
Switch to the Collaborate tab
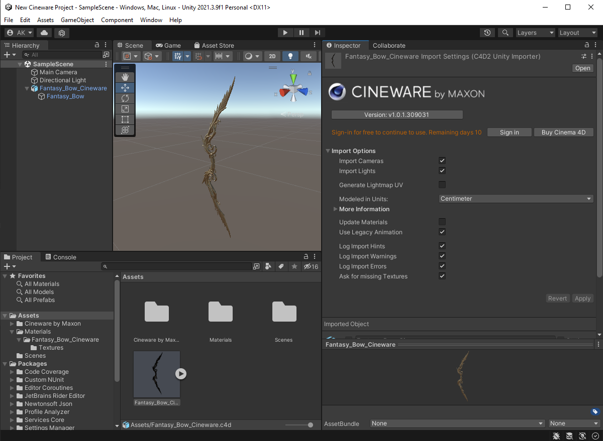(x=389, y=45)
